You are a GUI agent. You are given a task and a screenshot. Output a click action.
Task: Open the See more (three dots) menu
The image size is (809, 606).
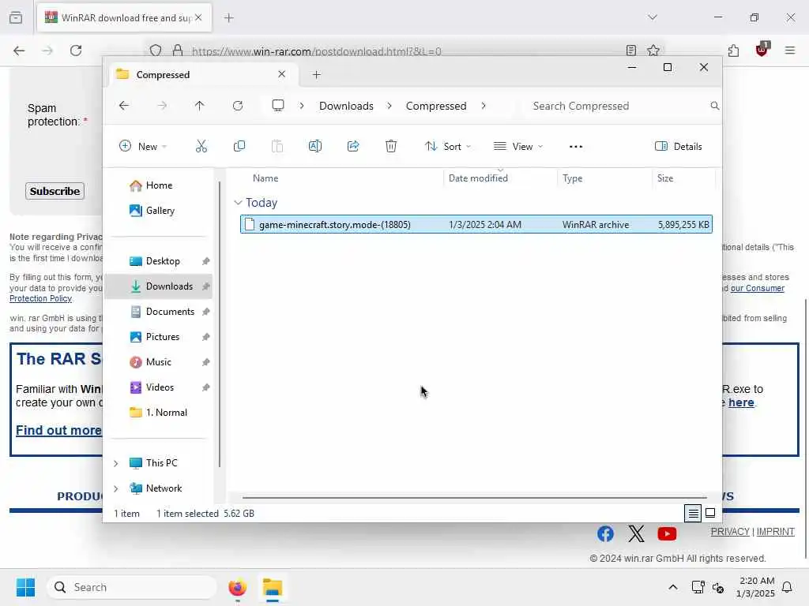tap(576, 147)
